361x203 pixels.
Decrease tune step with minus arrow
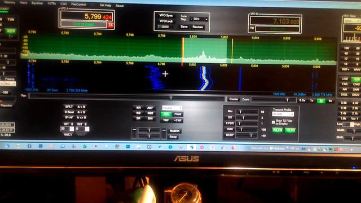(x=191, y=19)
